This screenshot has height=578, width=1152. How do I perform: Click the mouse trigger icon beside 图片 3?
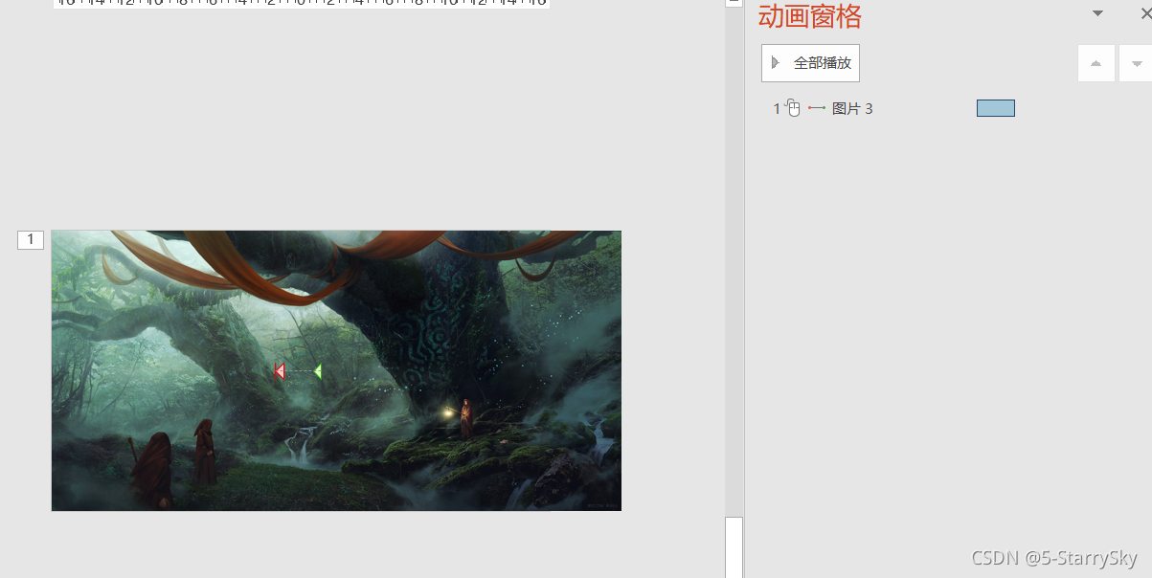[x=792, y=108]
